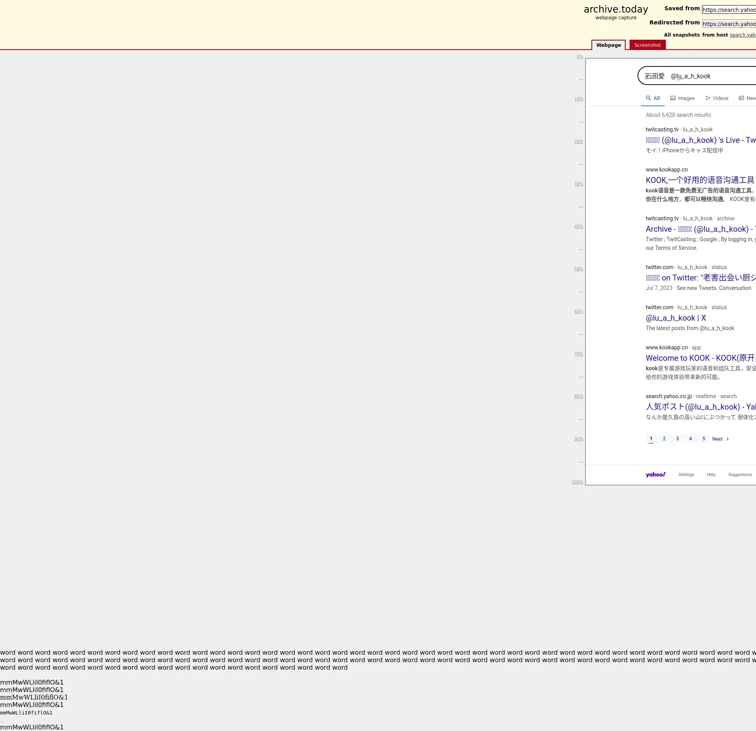Click the search.yah host snapshots link
Screen dimensions: 756x731
coord(743,35)
